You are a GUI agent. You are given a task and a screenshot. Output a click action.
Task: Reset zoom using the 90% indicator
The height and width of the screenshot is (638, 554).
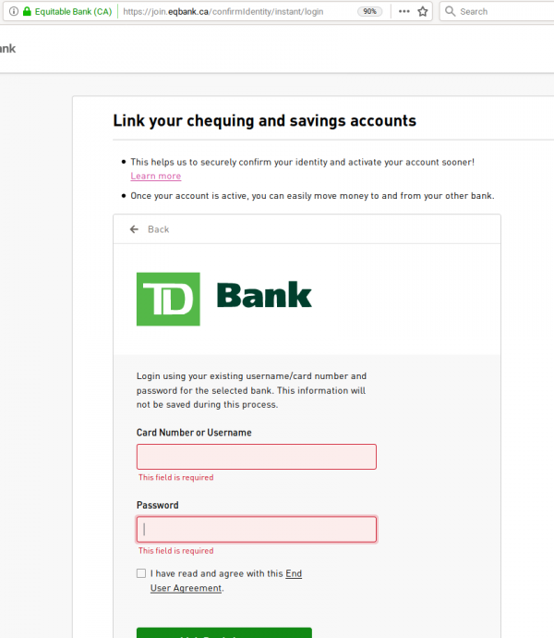point(370,12)
